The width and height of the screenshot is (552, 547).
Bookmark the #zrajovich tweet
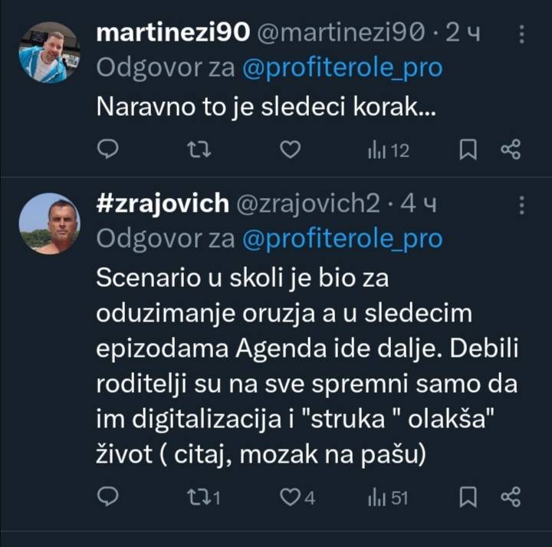tap(468, 498)
